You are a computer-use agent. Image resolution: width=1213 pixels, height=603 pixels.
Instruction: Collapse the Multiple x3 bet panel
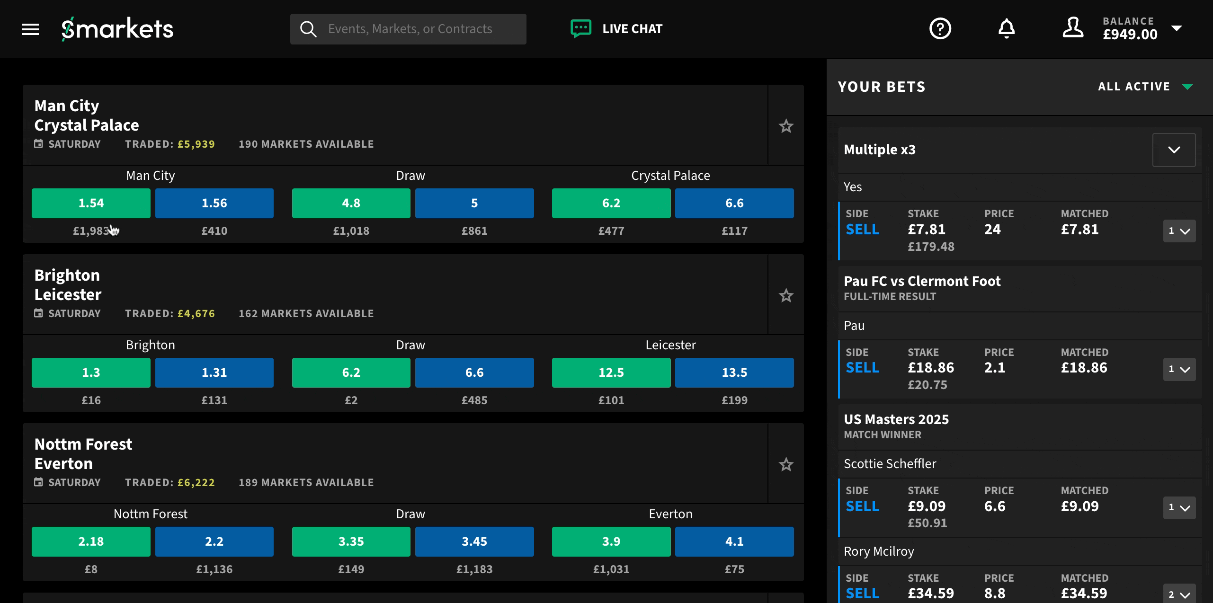click(x=1174, y=150)
